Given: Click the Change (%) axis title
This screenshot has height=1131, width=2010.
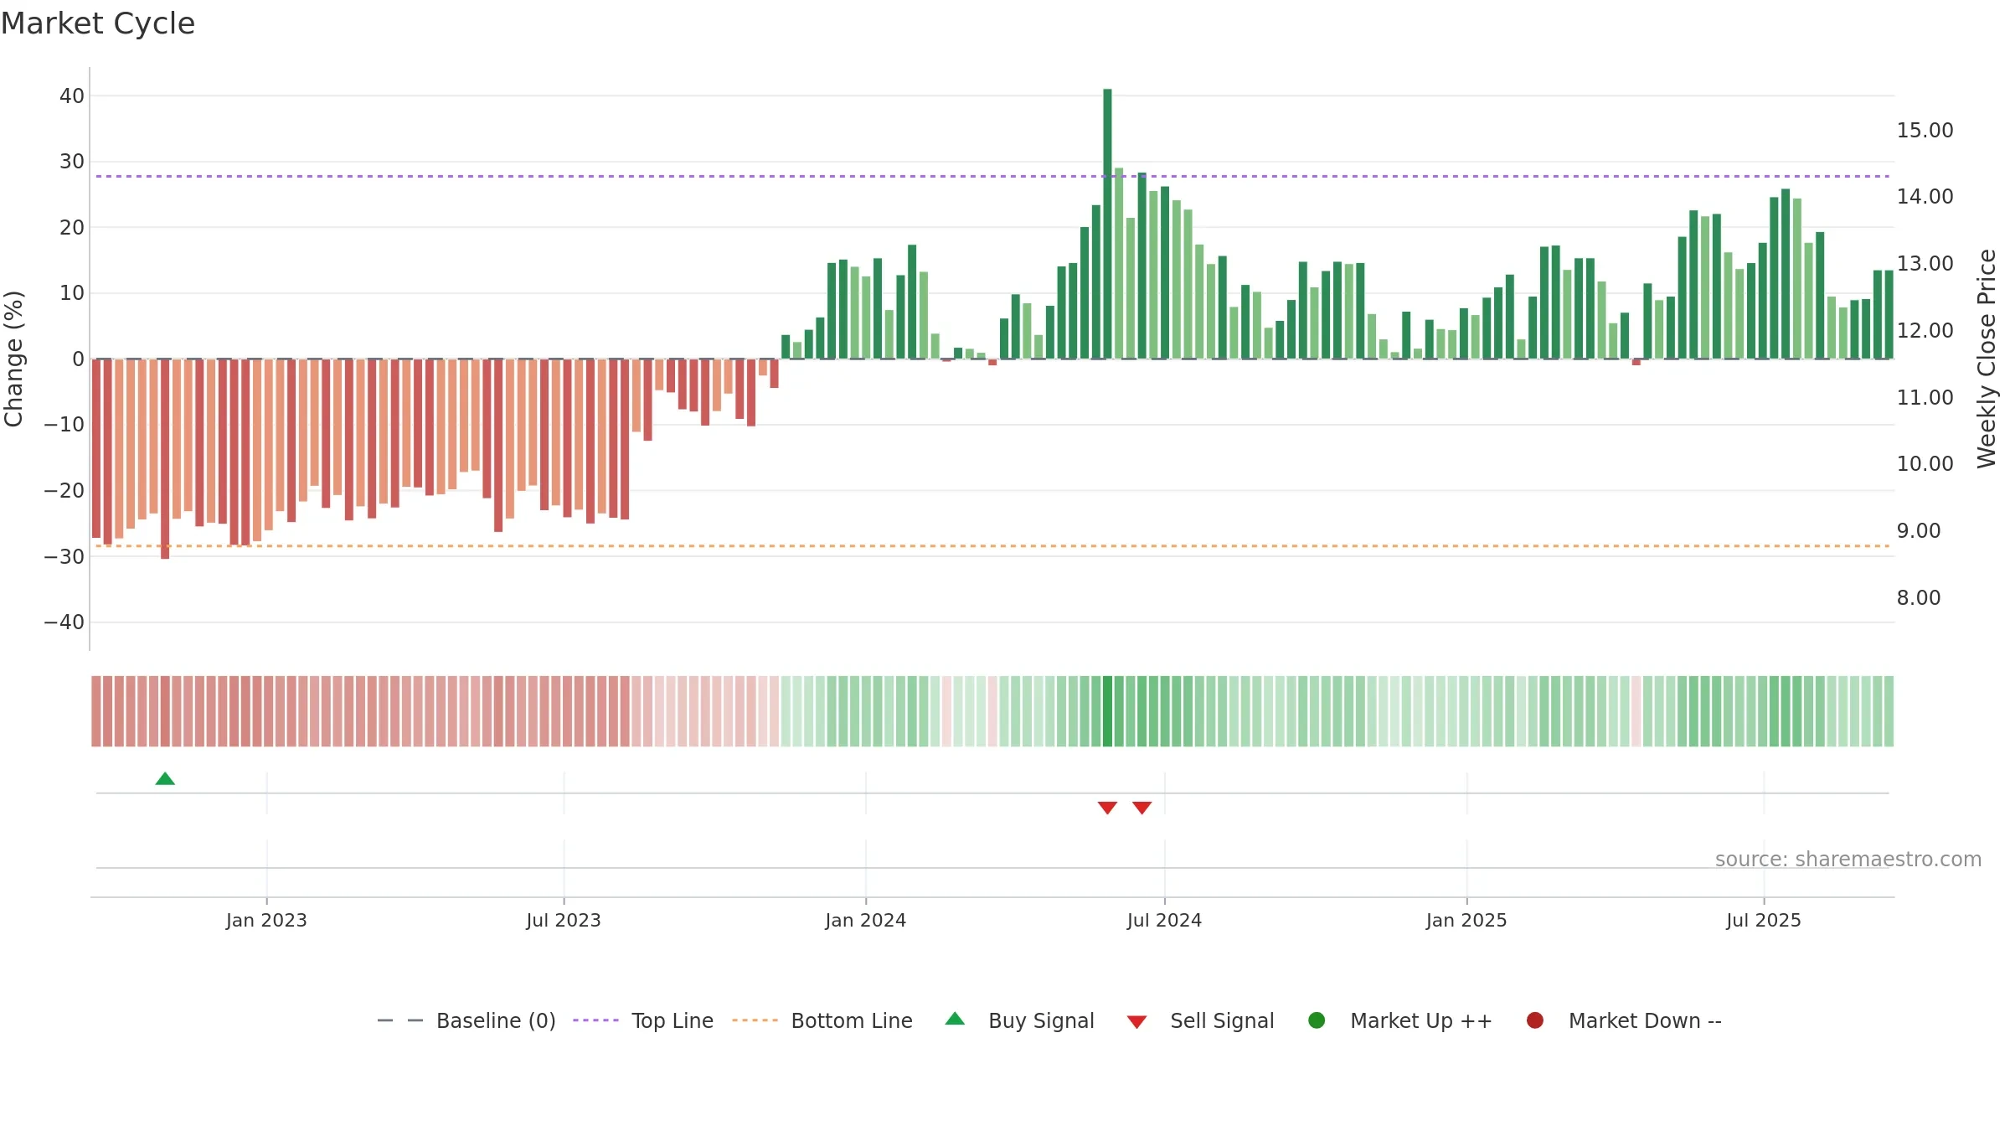Looking at the screenshot, I should (13, 359).
